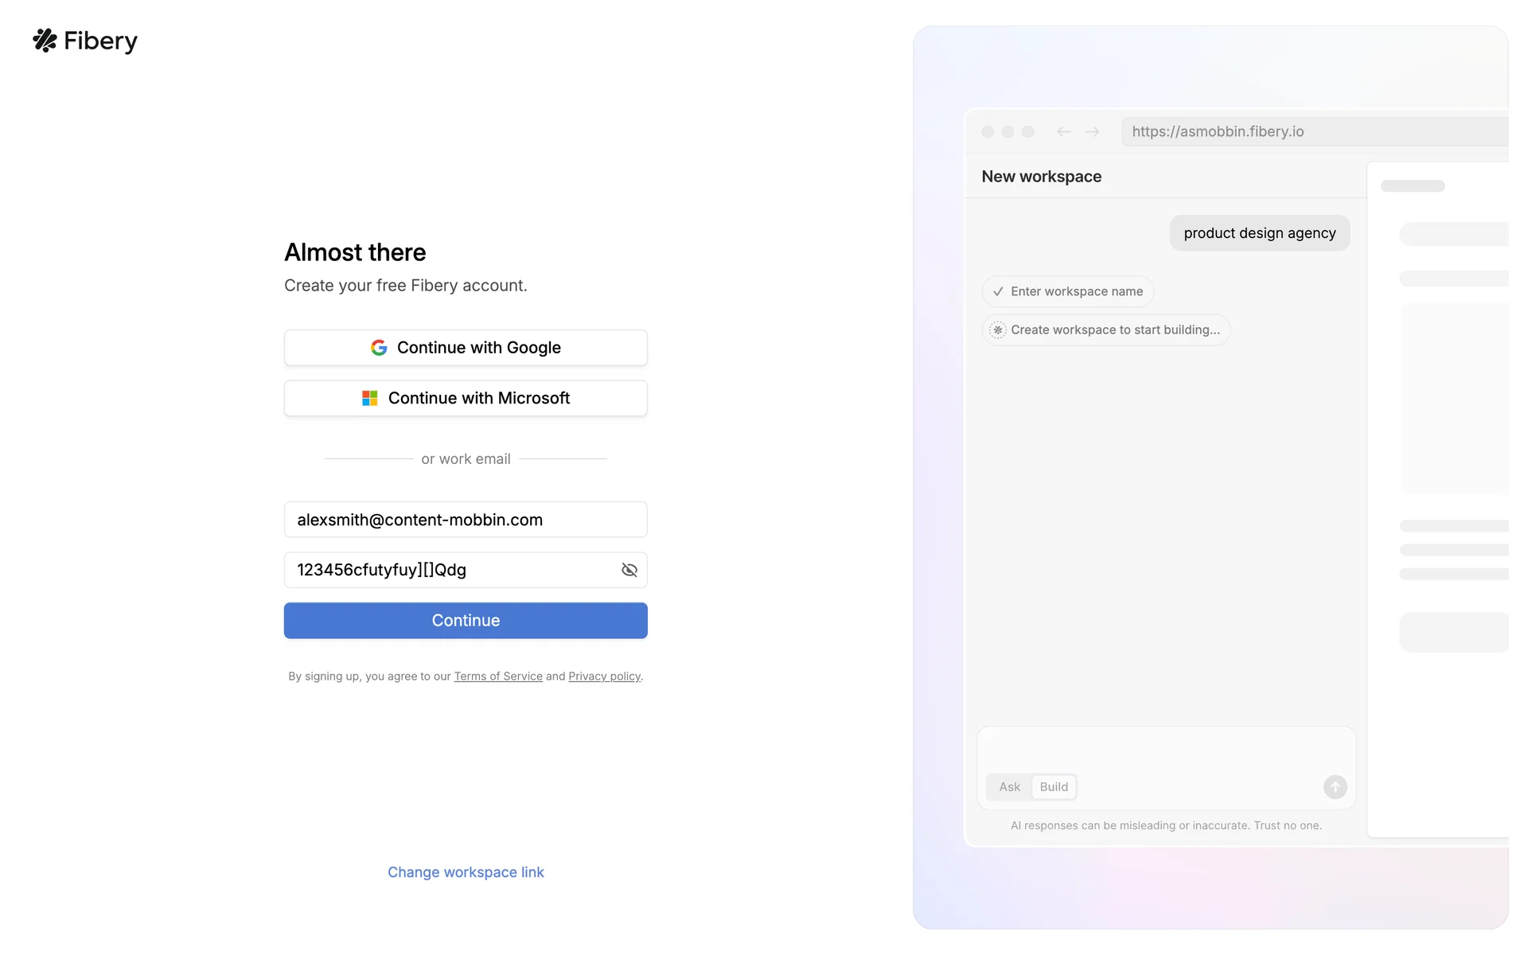This screenshot has width=1528, height=955.
Task: Click the checkmark beside Enter workspace name
Action: pyautogui.click(x=998, y=291)
